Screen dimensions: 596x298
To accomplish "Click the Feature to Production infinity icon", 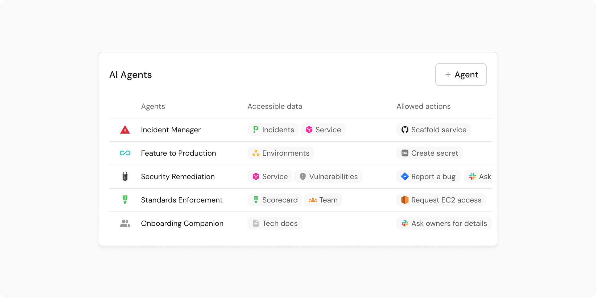I will point(125,153).
